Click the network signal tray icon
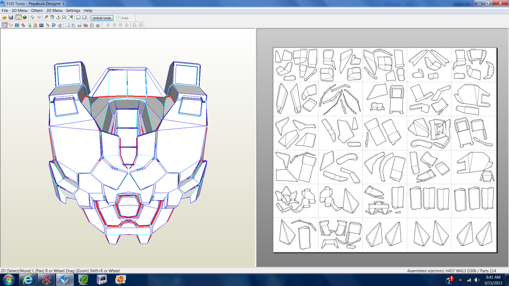 (x=469, y=280)
